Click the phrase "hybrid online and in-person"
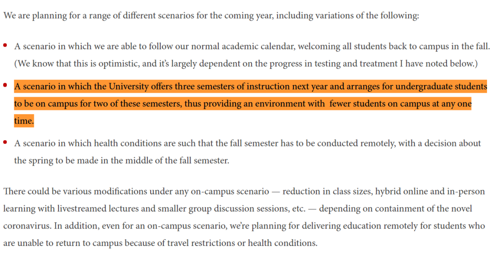Viewport: 493px width, 256px height. [430, 191]
